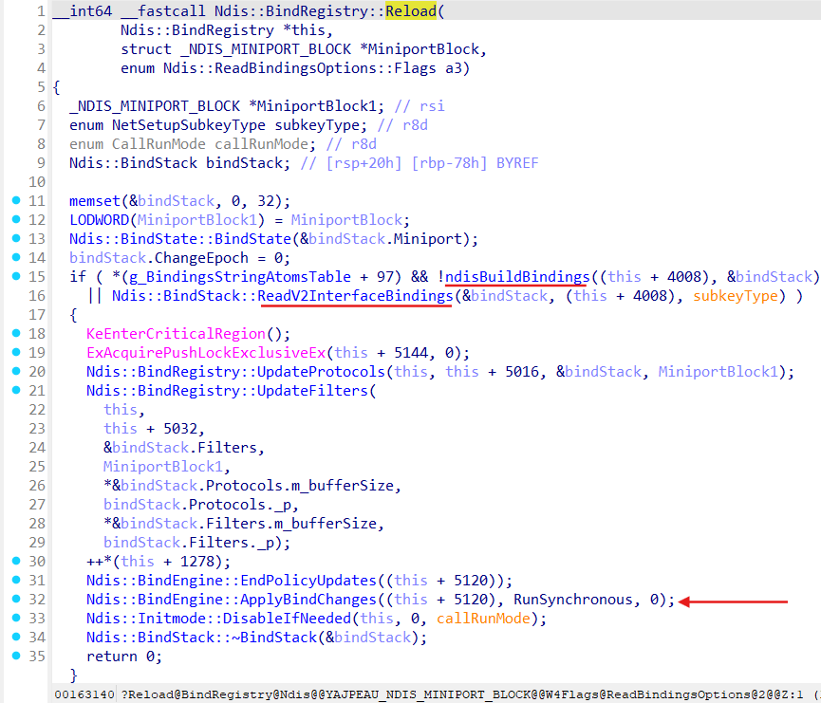Set a breakpoint at line 15's dot

(x=16, y=277)
